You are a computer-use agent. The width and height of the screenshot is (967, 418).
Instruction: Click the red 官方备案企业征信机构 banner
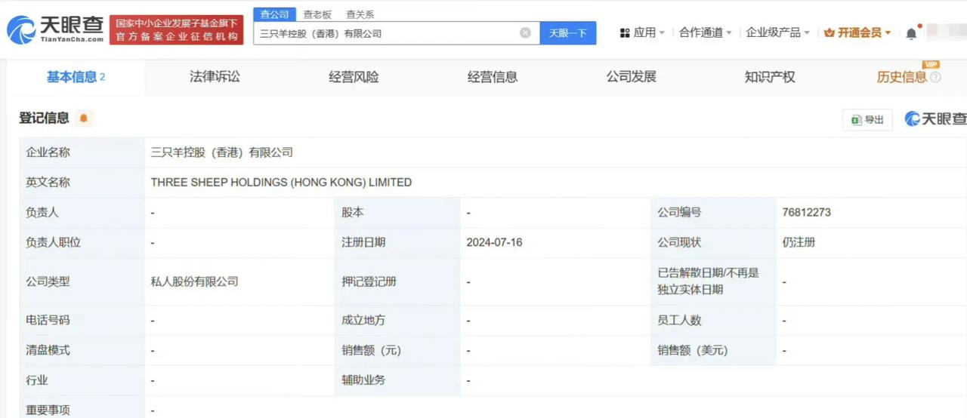177,30
